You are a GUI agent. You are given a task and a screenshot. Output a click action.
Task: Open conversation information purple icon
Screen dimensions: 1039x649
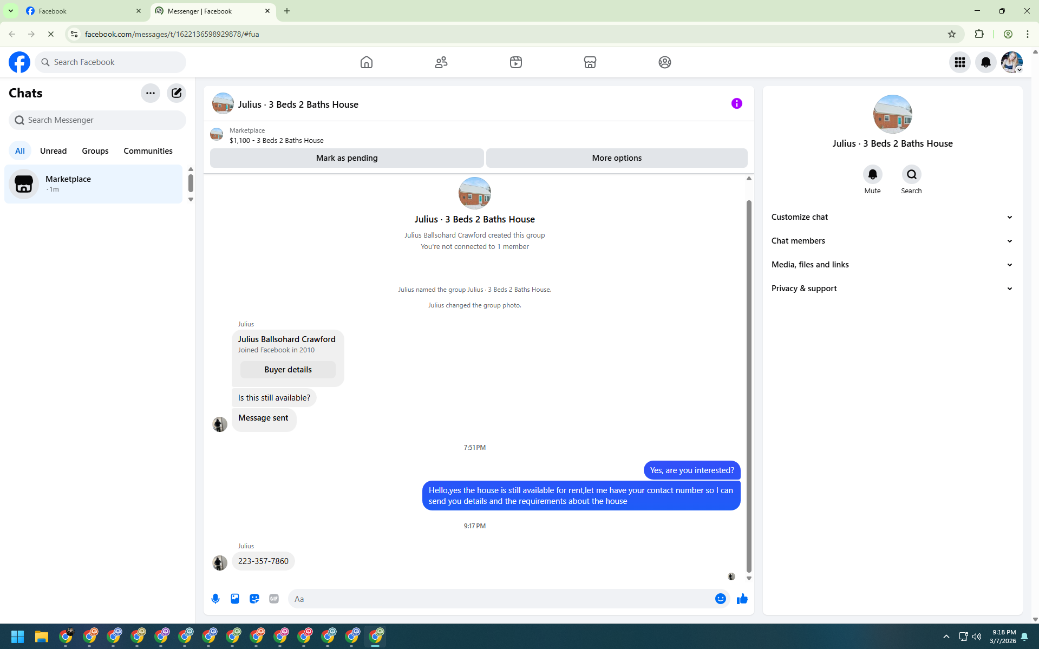737,103
